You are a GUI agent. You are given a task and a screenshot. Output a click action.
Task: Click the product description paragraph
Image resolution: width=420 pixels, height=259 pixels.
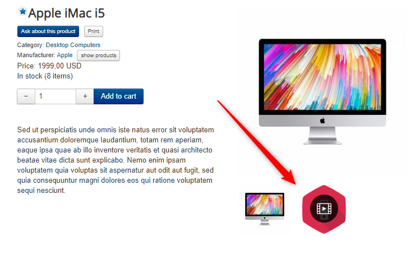116,160
